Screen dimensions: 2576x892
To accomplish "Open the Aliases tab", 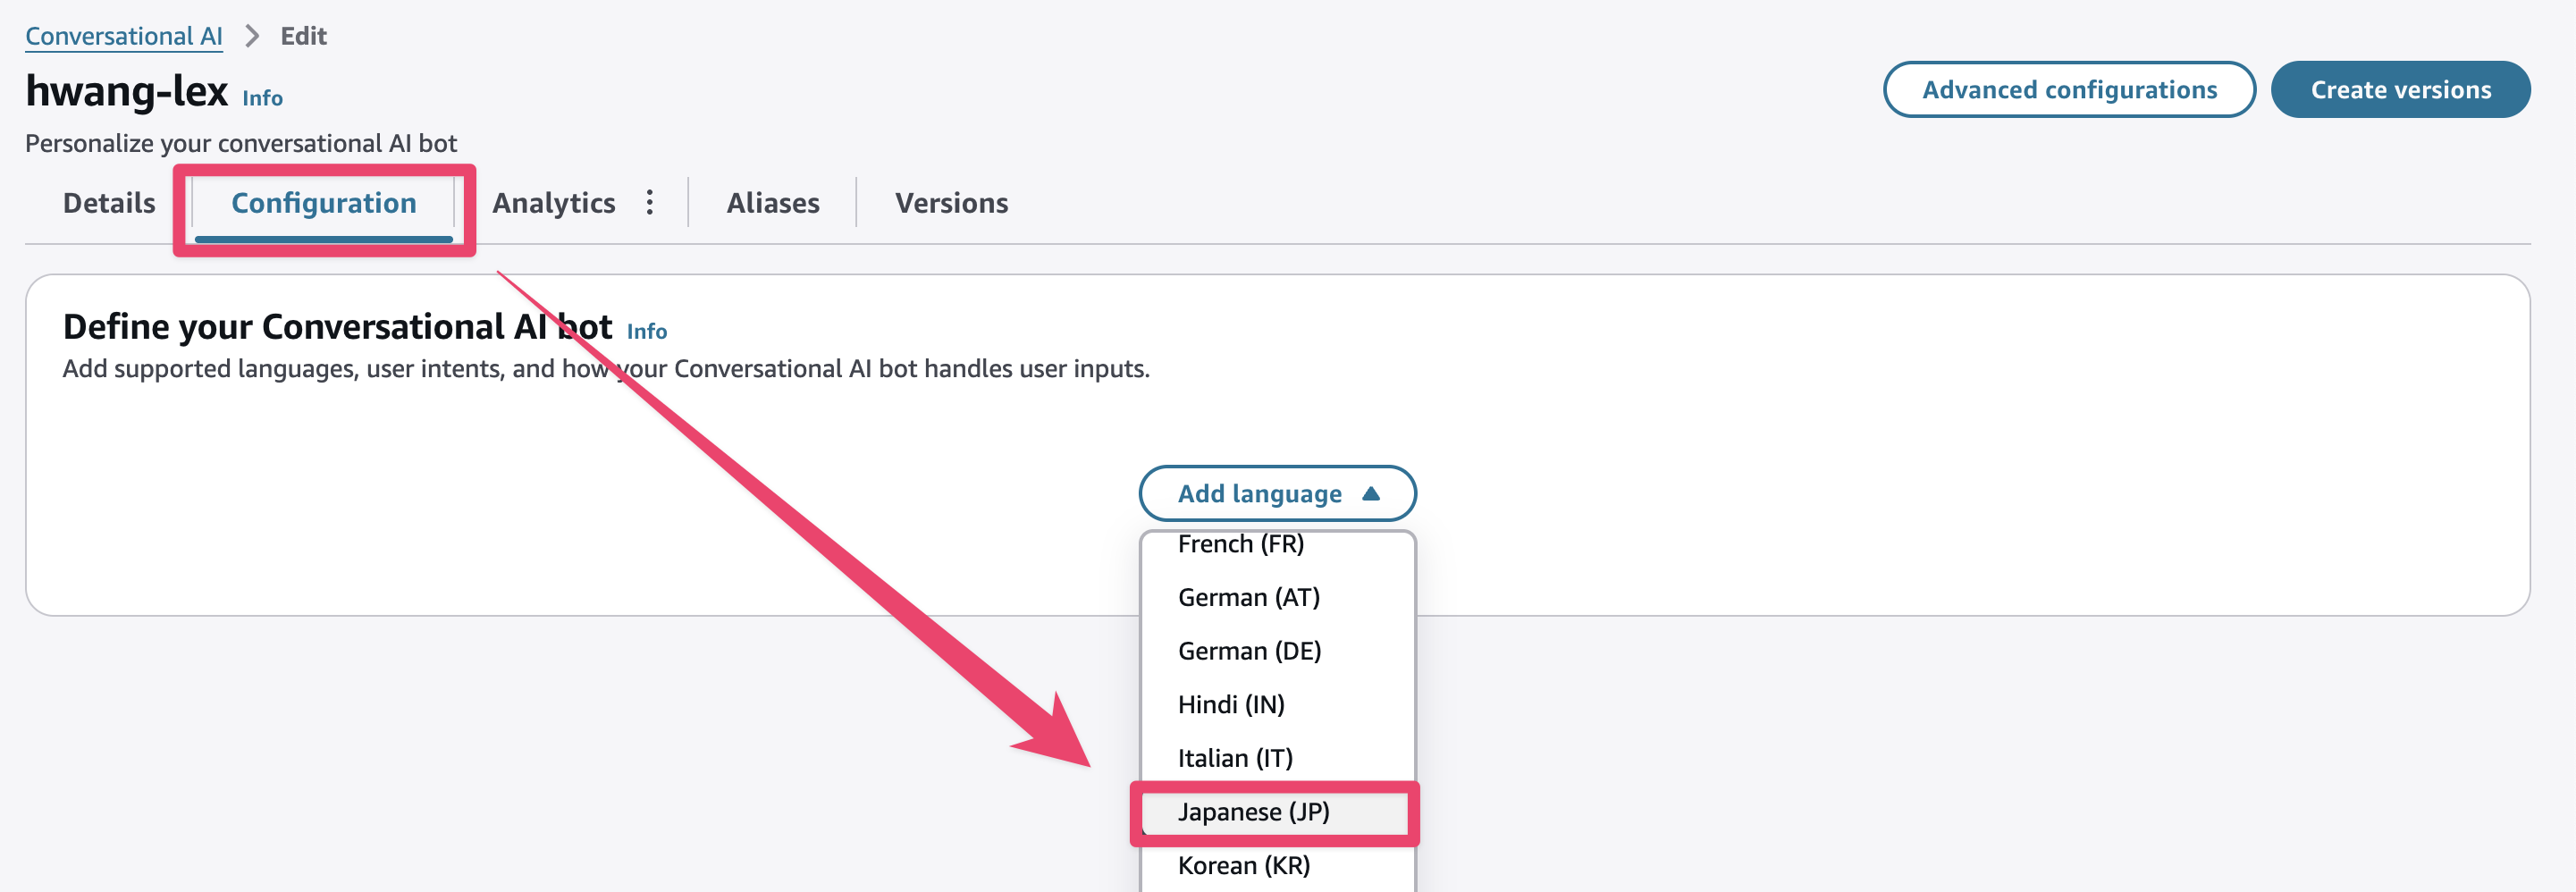I will [772, 203].
